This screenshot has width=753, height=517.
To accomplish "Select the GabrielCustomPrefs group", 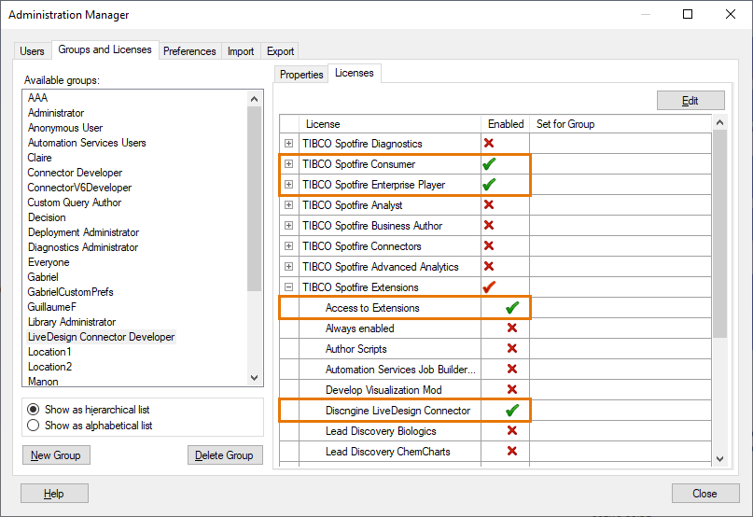I will (71, 292).
